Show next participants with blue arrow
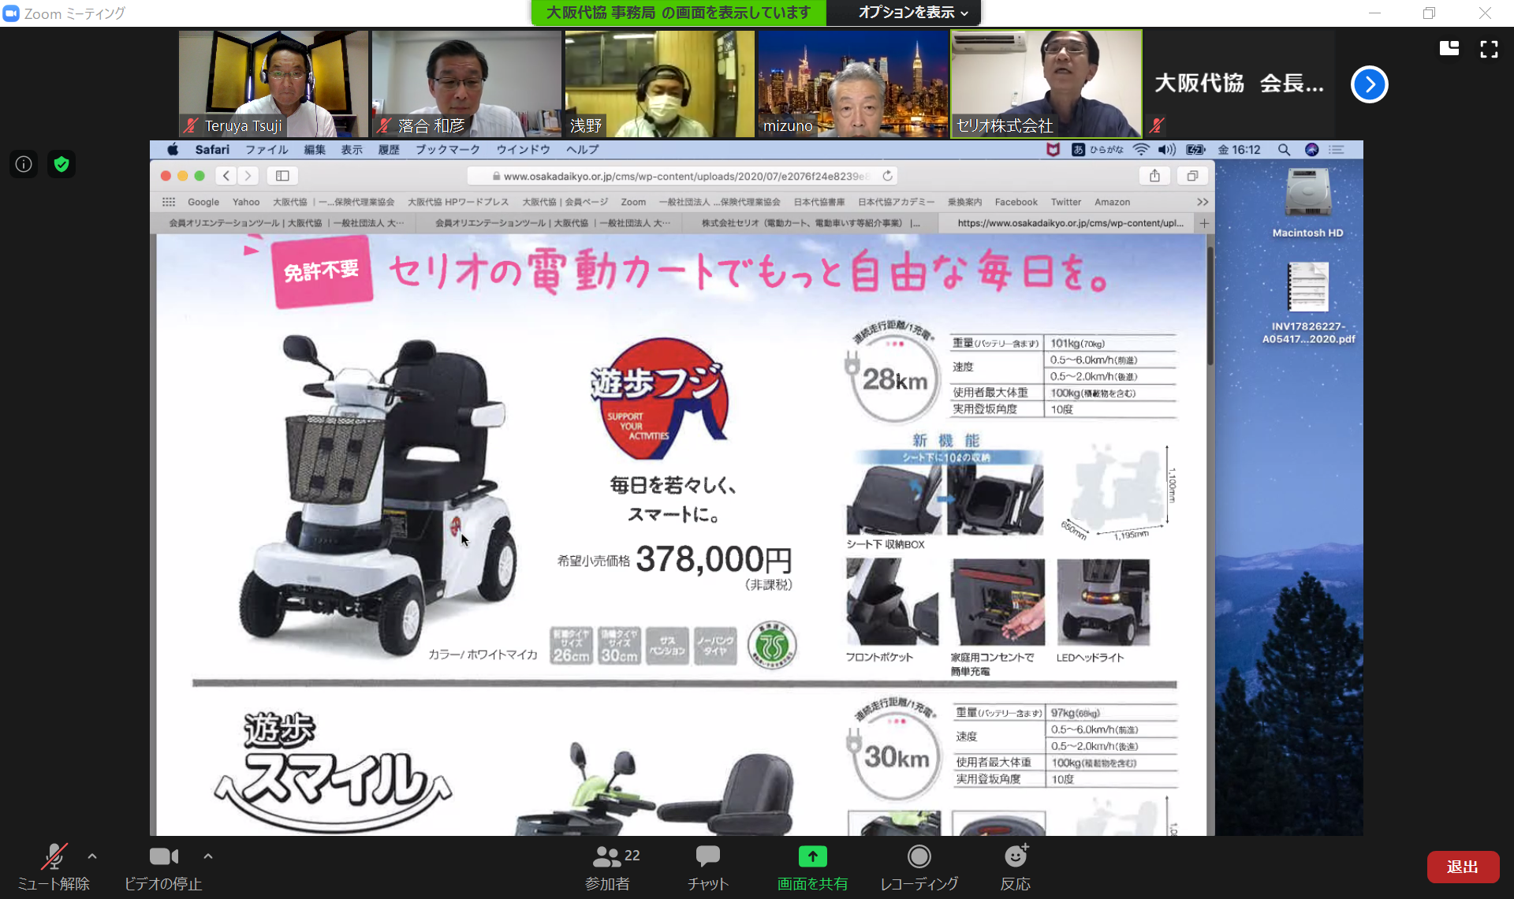 coord(1370,84)
